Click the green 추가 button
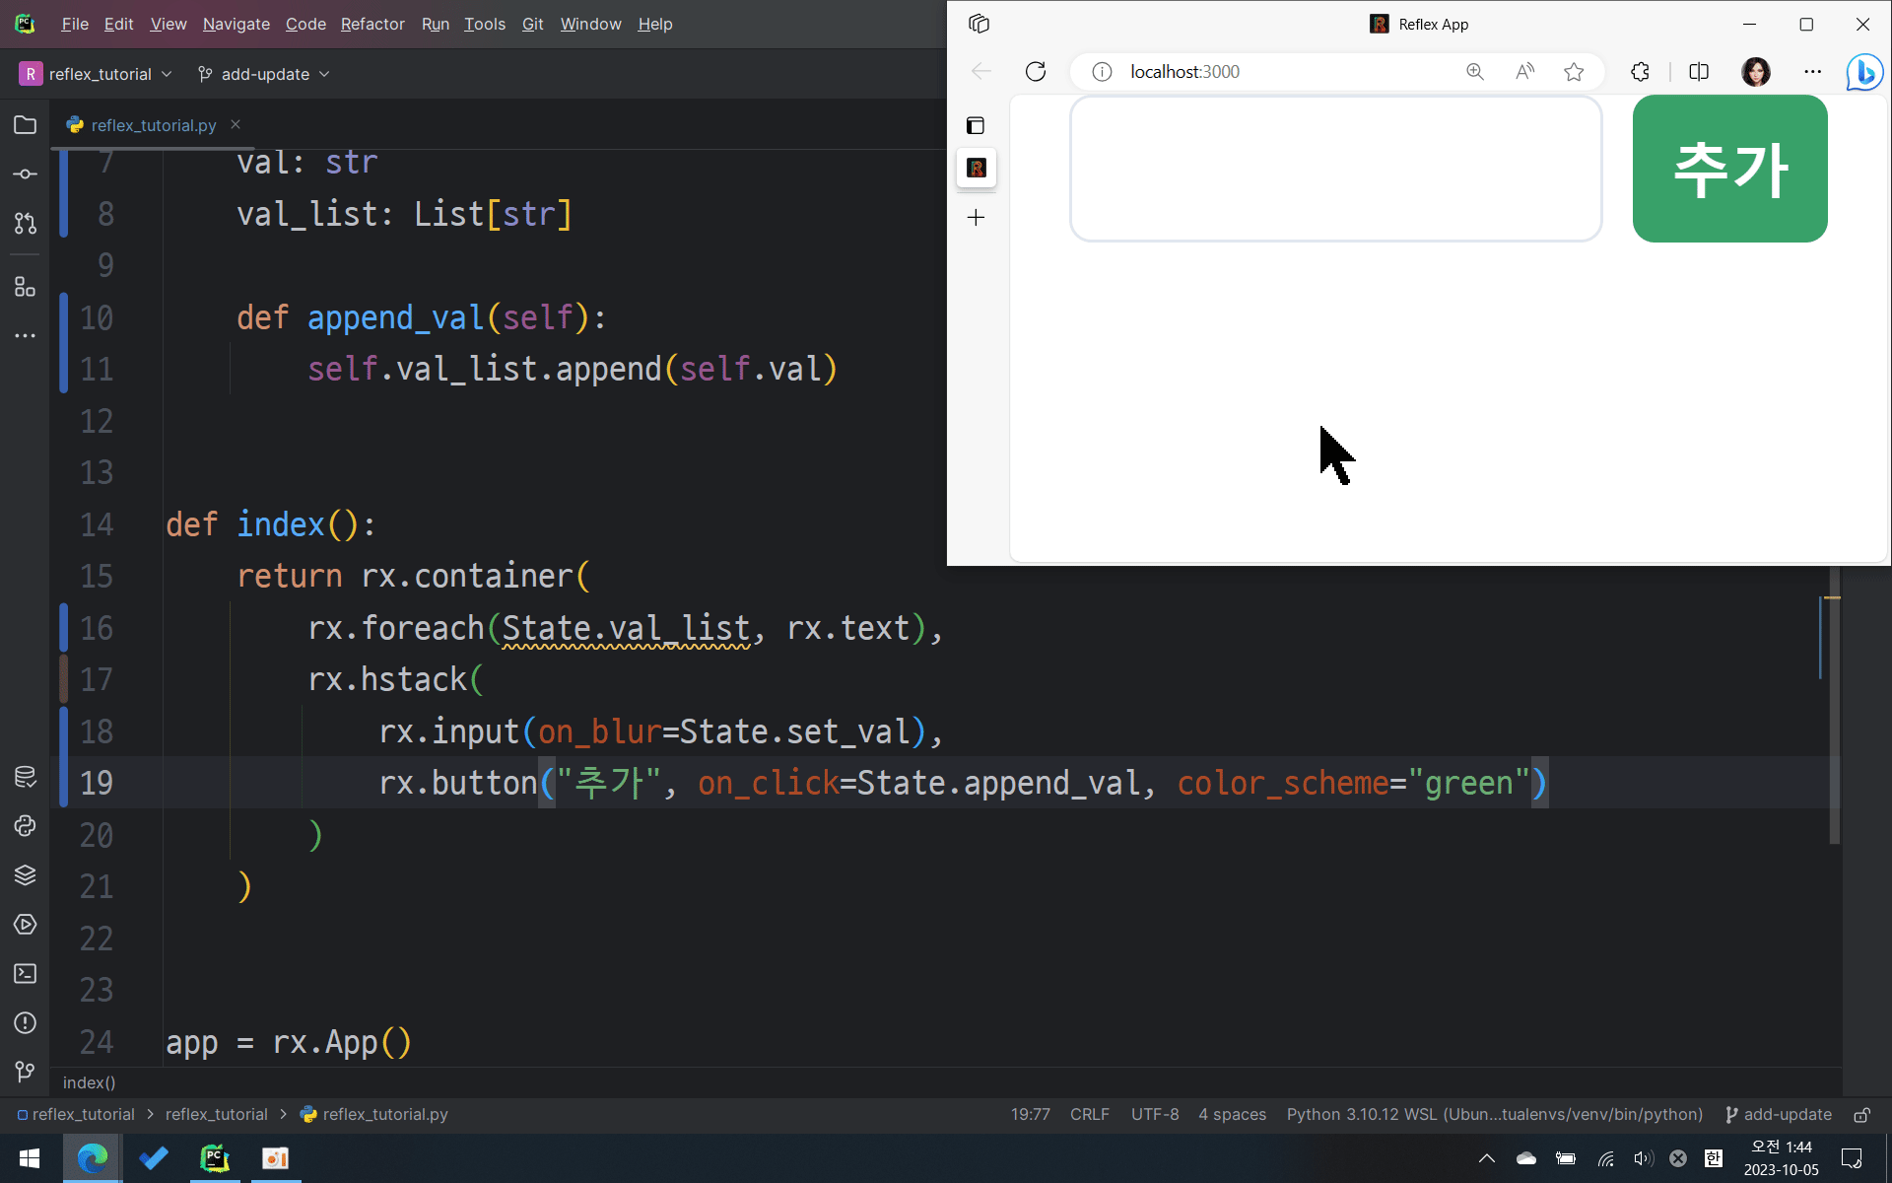Viewport: 1892px width, 1183px height. [1729, 169]
